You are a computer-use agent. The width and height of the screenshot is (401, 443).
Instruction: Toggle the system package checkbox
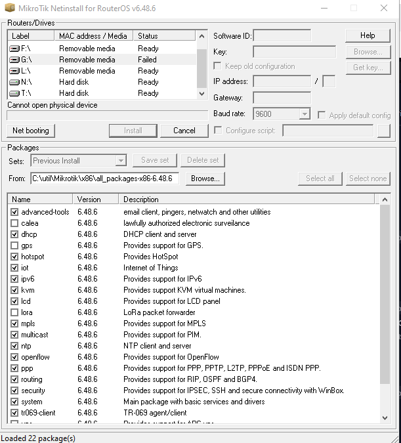click(x=14, y=402)
